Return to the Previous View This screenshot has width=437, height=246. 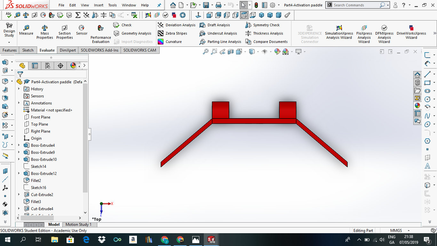[x=222, y=52]
